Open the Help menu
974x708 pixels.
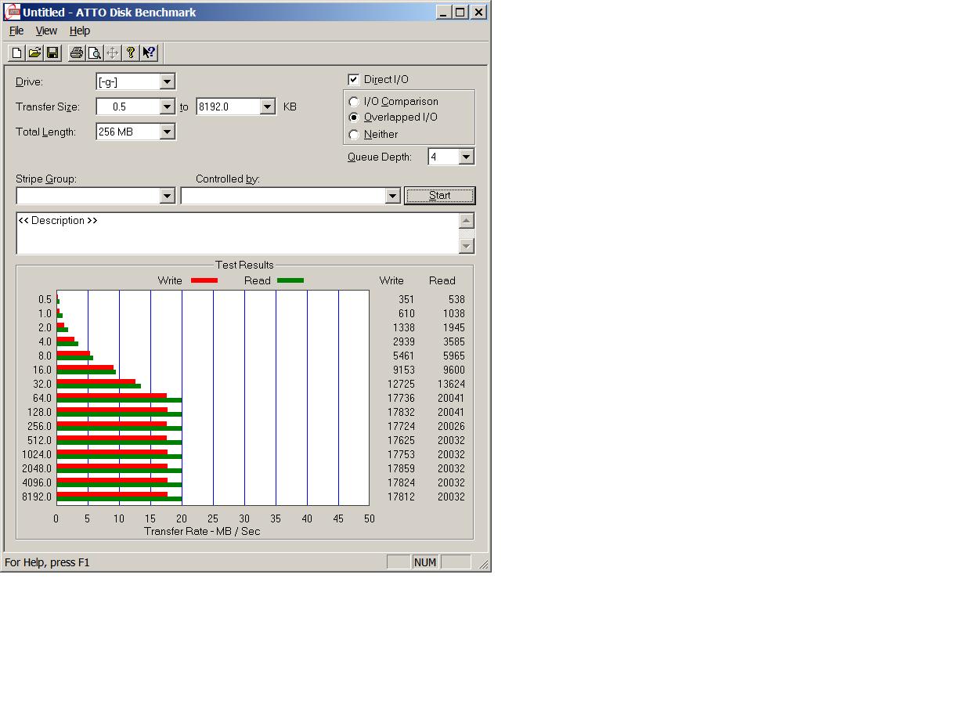pyautogui.click(x=80, y=31)
